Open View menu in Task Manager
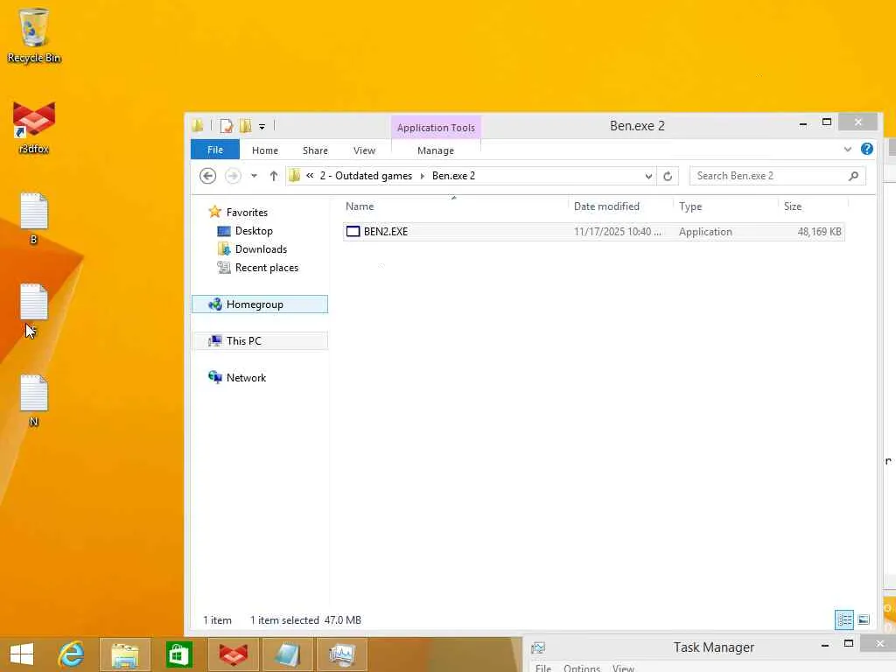Viewport: 896px width, 672px height. [623, 668]
